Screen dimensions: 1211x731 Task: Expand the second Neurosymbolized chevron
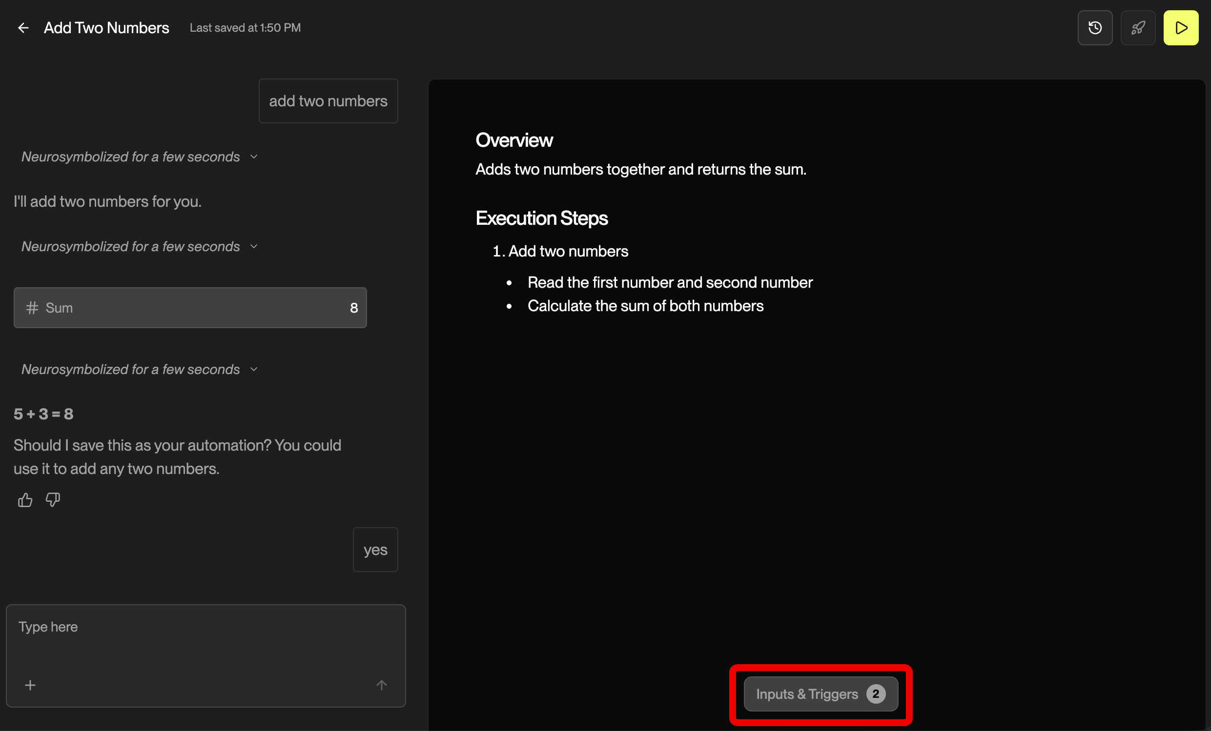click(254, 246)
